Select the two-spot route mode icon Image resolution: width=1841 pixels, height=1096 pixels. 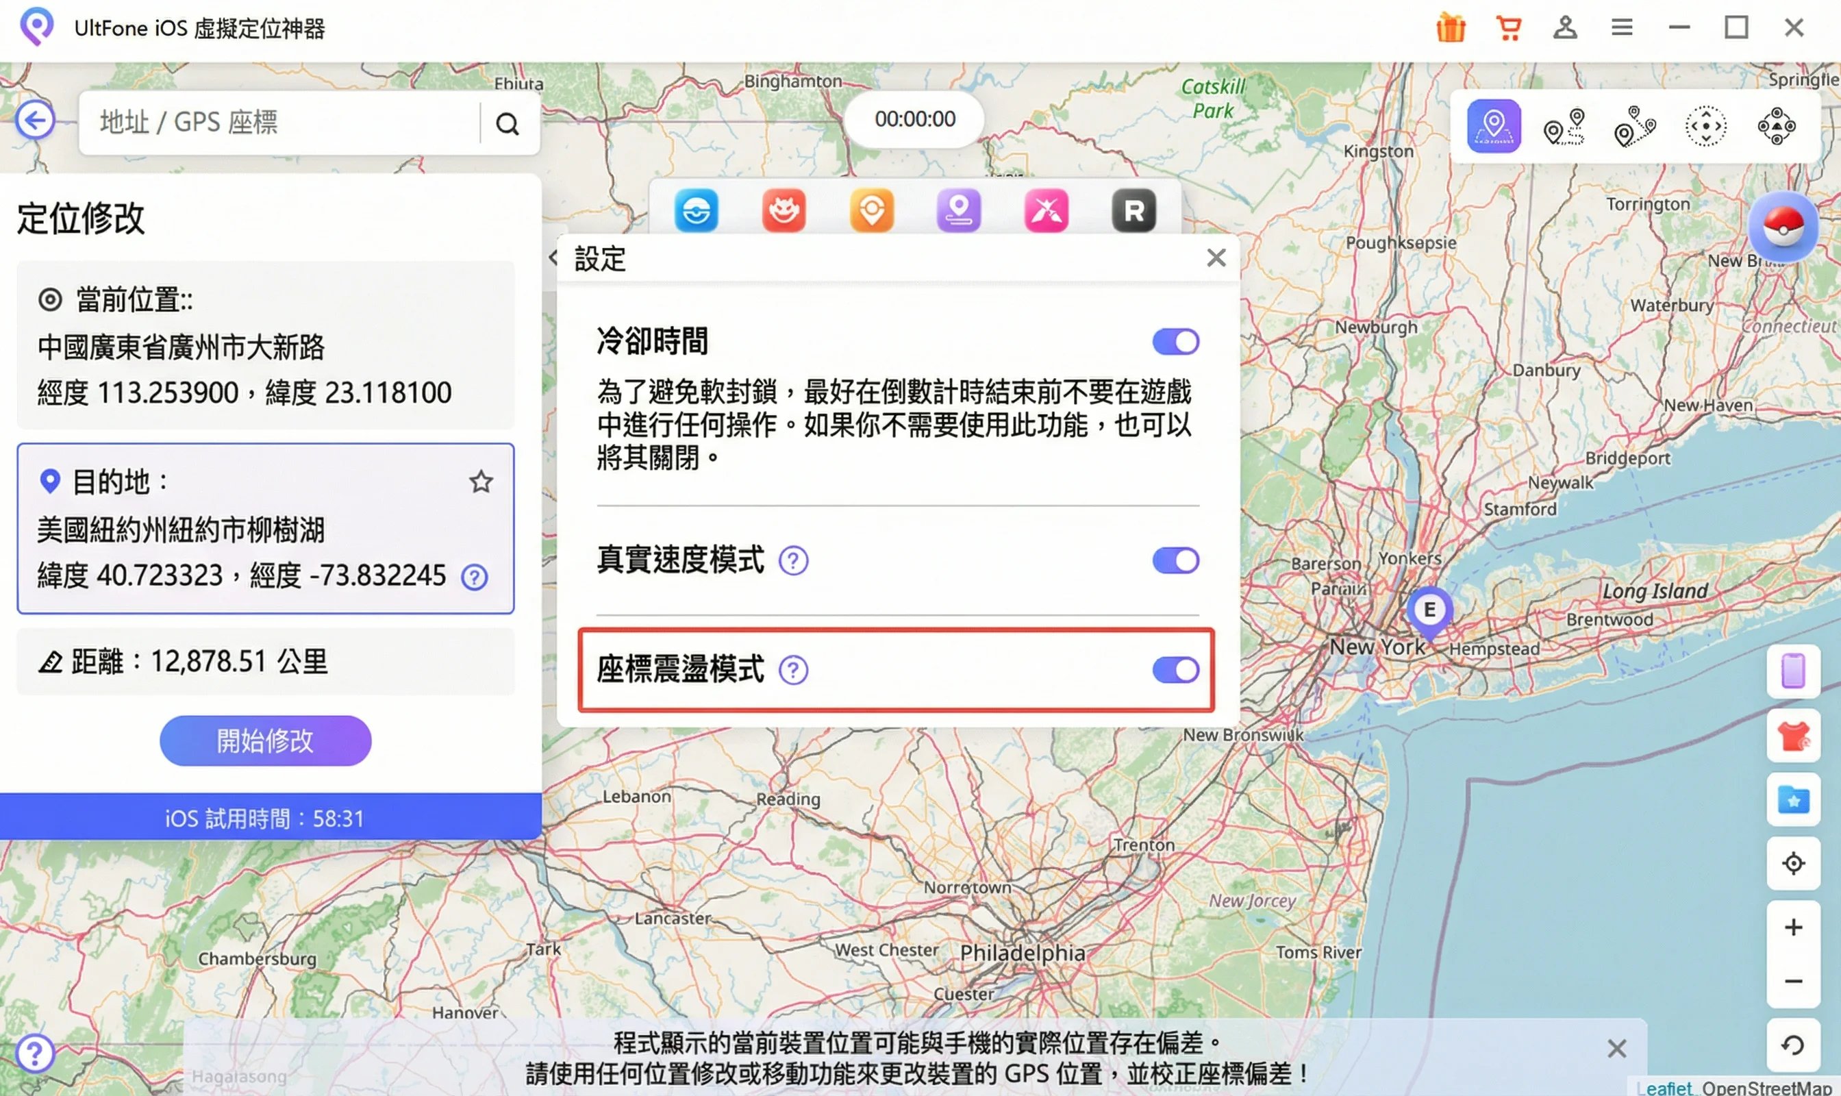[x=1565, y=126]
